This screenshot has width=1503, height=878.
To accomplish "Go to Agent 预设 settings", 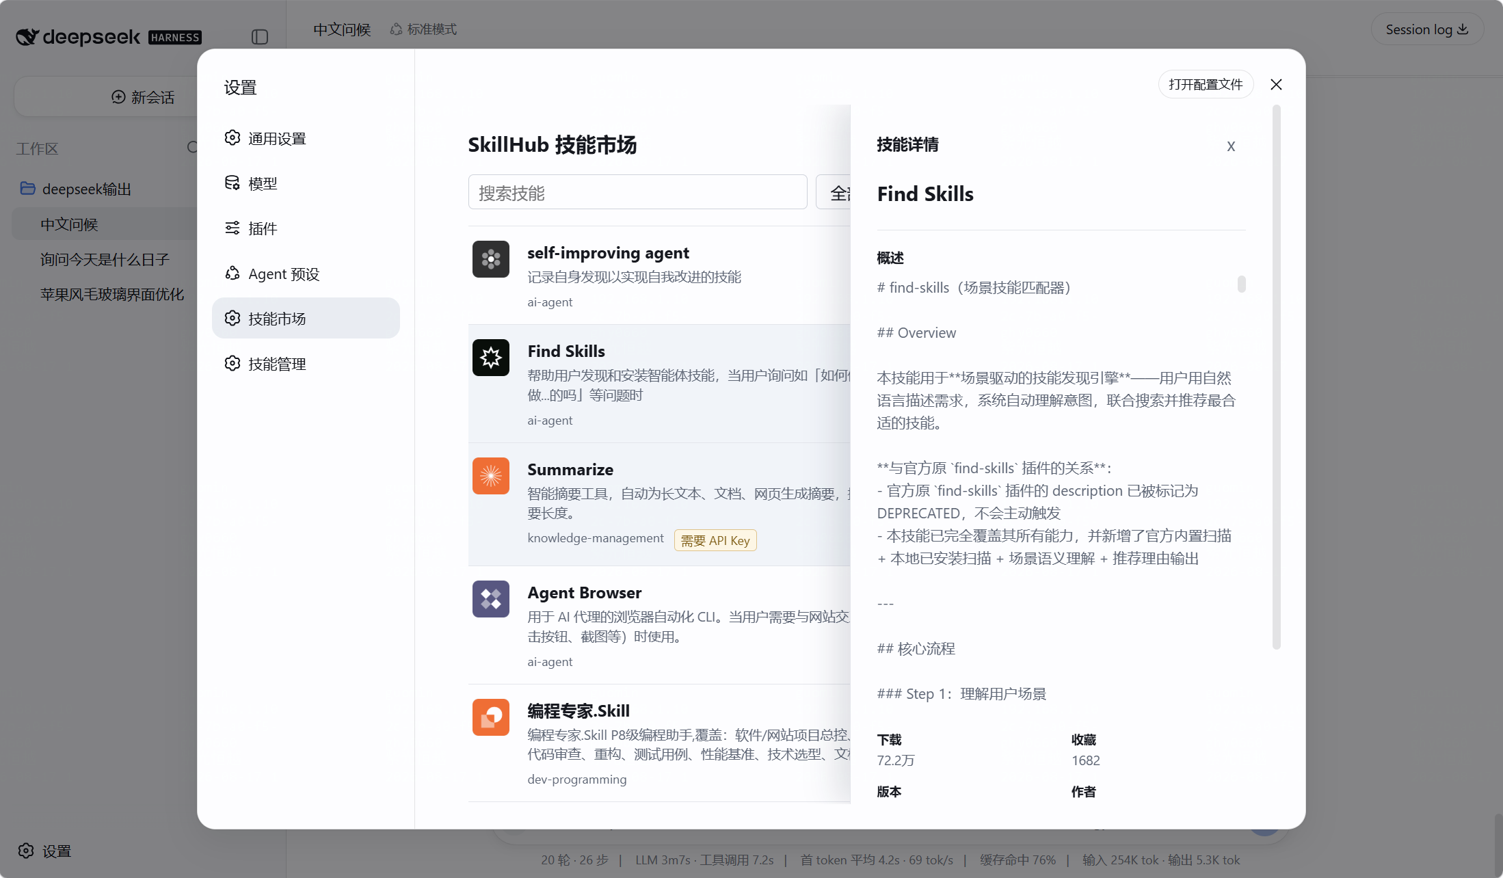I will coord(306,274).
